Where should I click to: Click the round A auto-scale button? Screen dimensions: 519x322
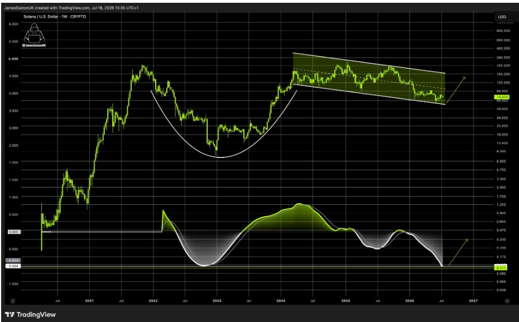[x=506, y=301]
